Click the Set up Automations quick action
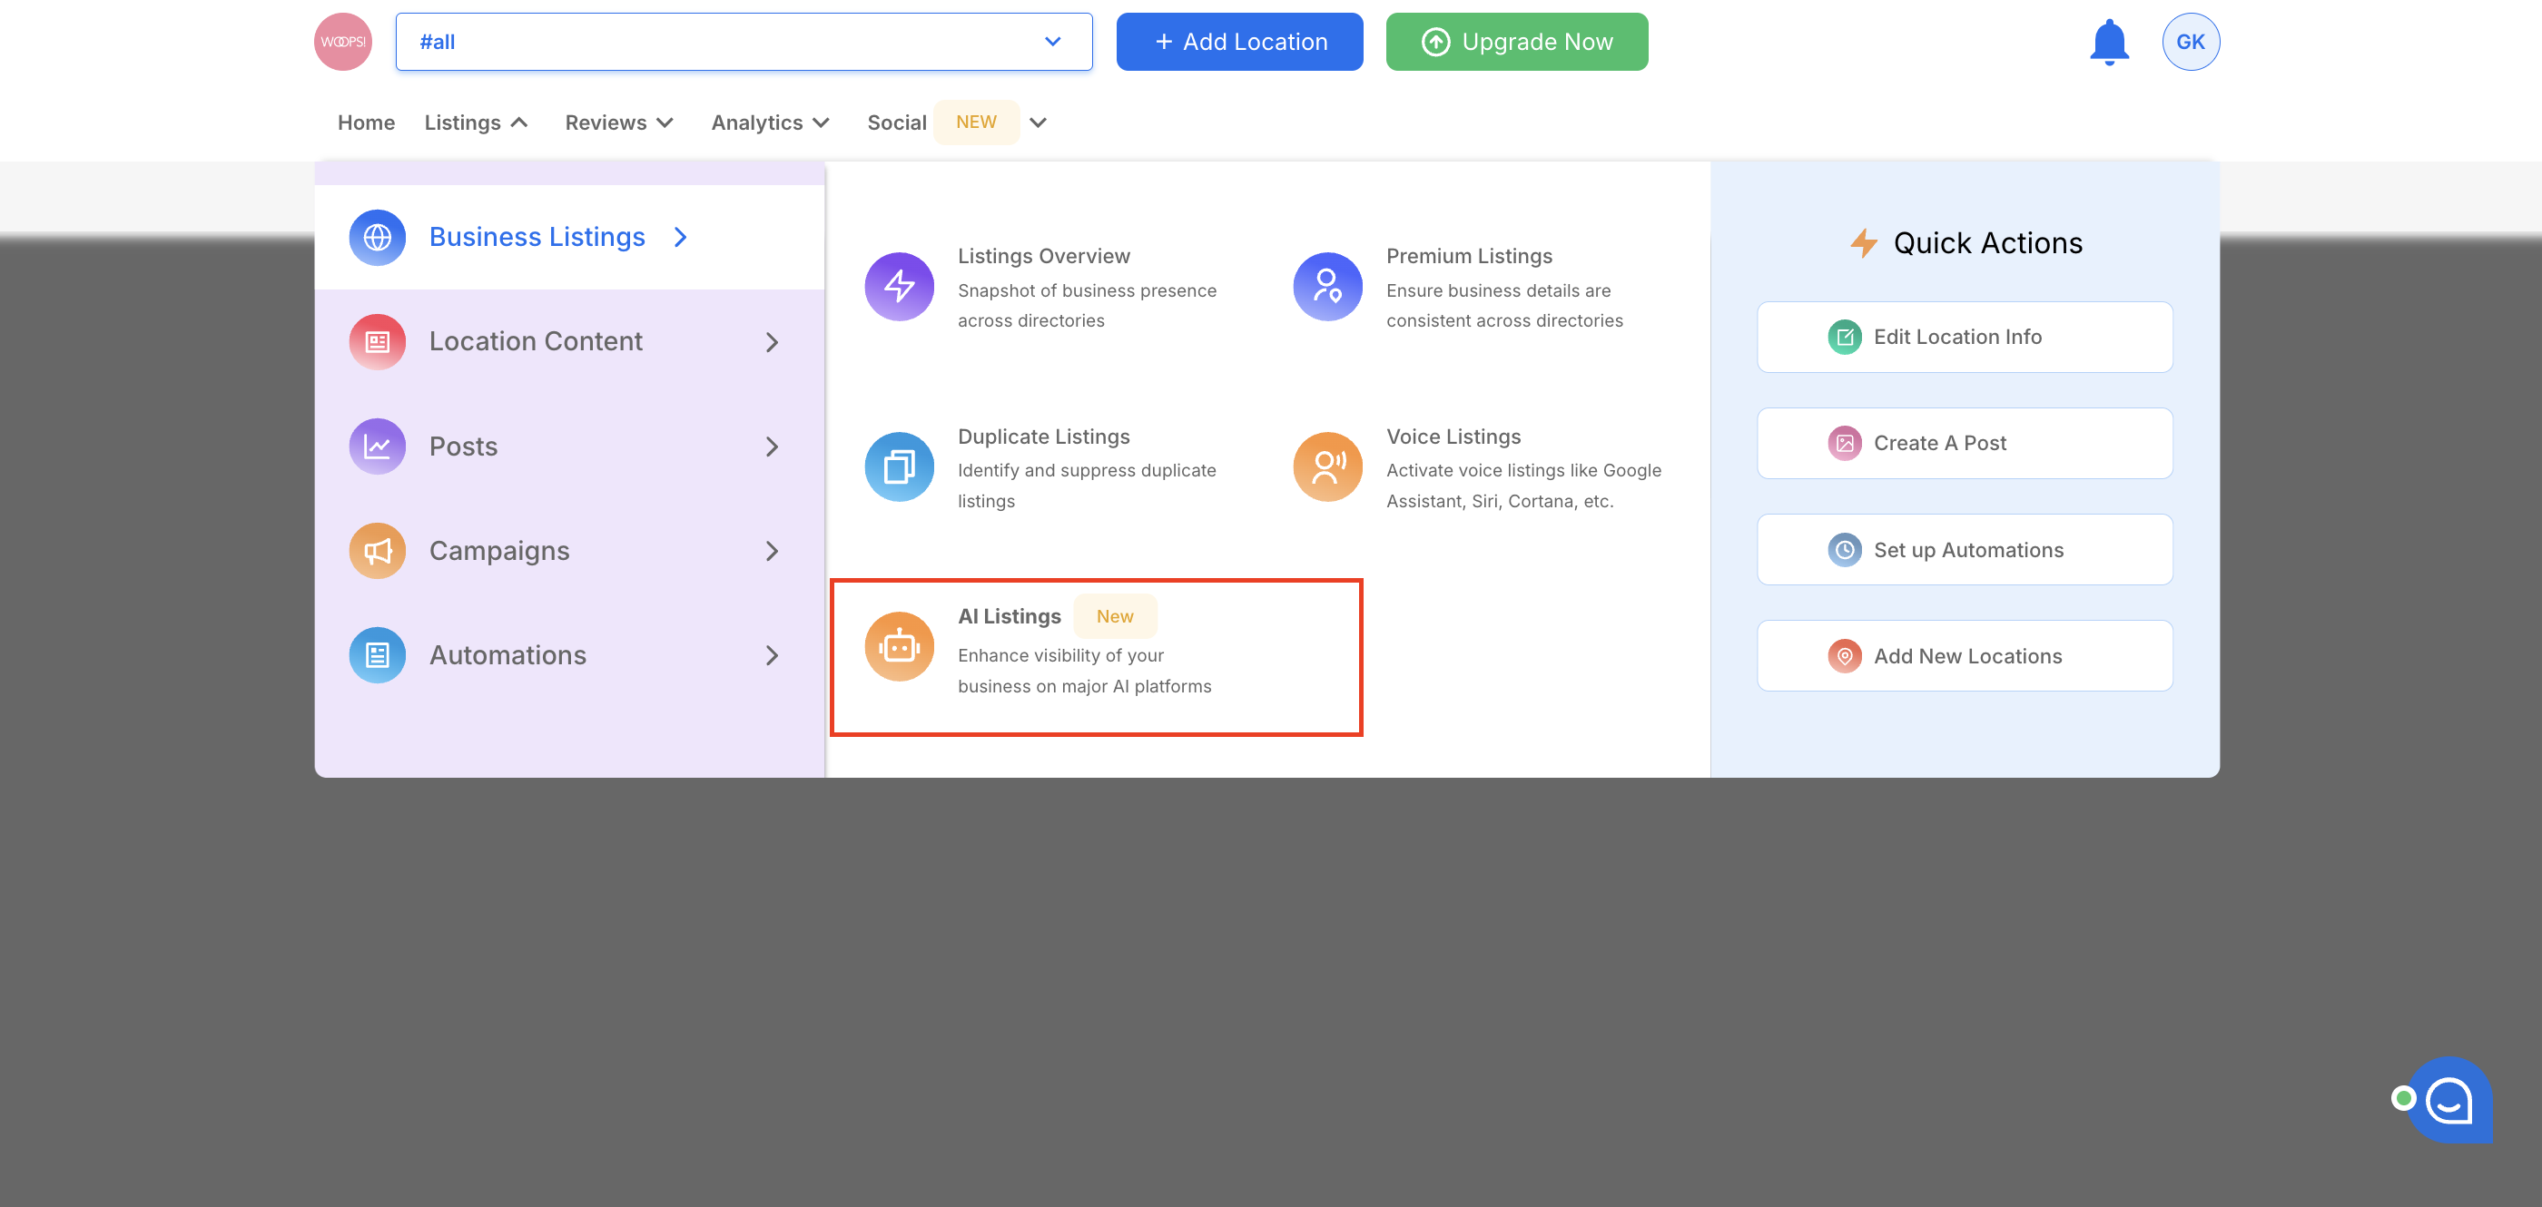This screenshot has width=2542, height=1207. (x=1964, y=549)
